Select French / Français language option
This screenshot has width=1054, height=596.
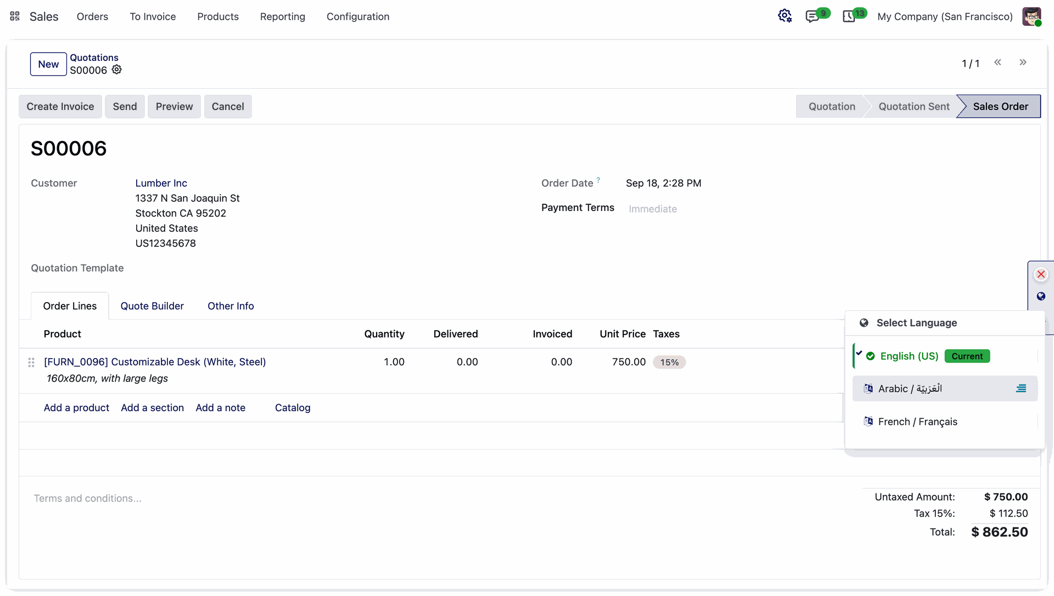tap(945, 422)
